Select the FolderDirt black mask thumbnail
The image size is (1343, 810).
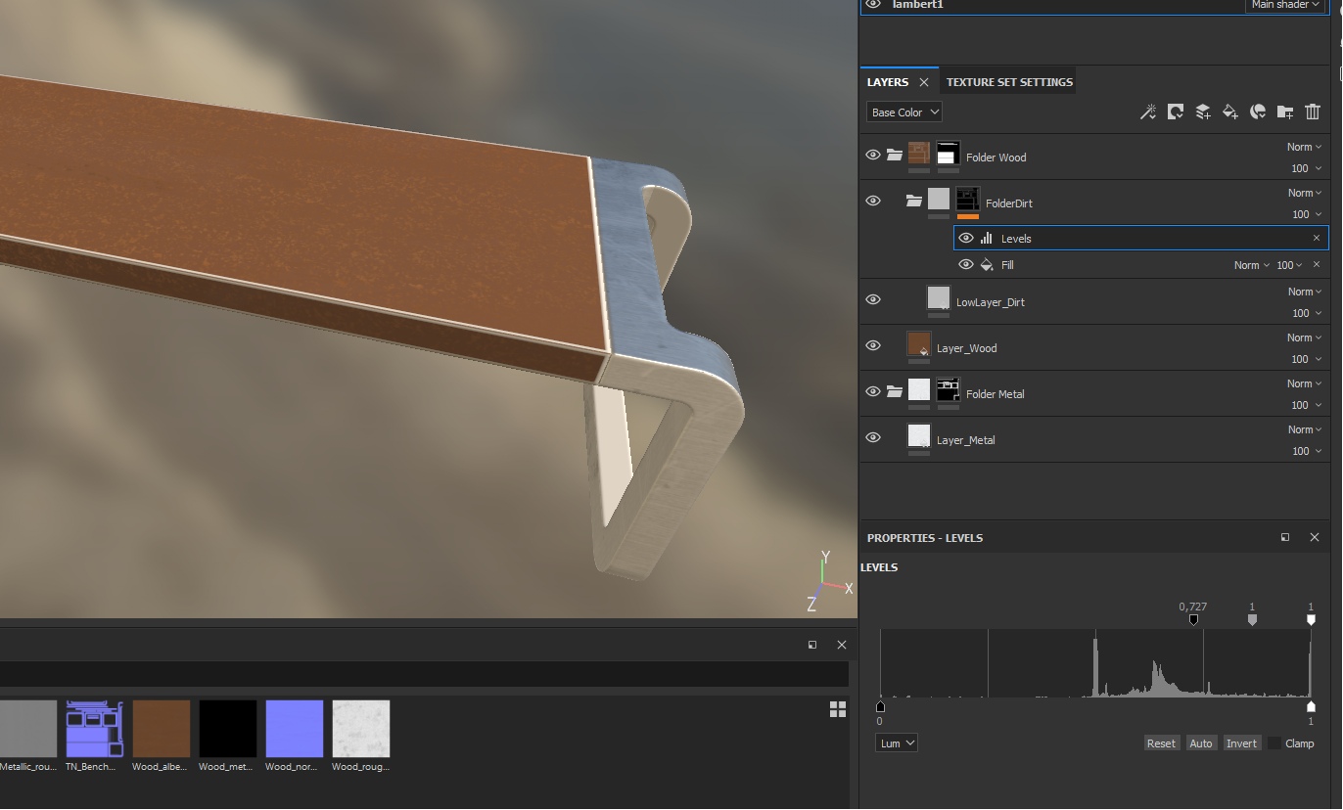[x=968, y=200]
